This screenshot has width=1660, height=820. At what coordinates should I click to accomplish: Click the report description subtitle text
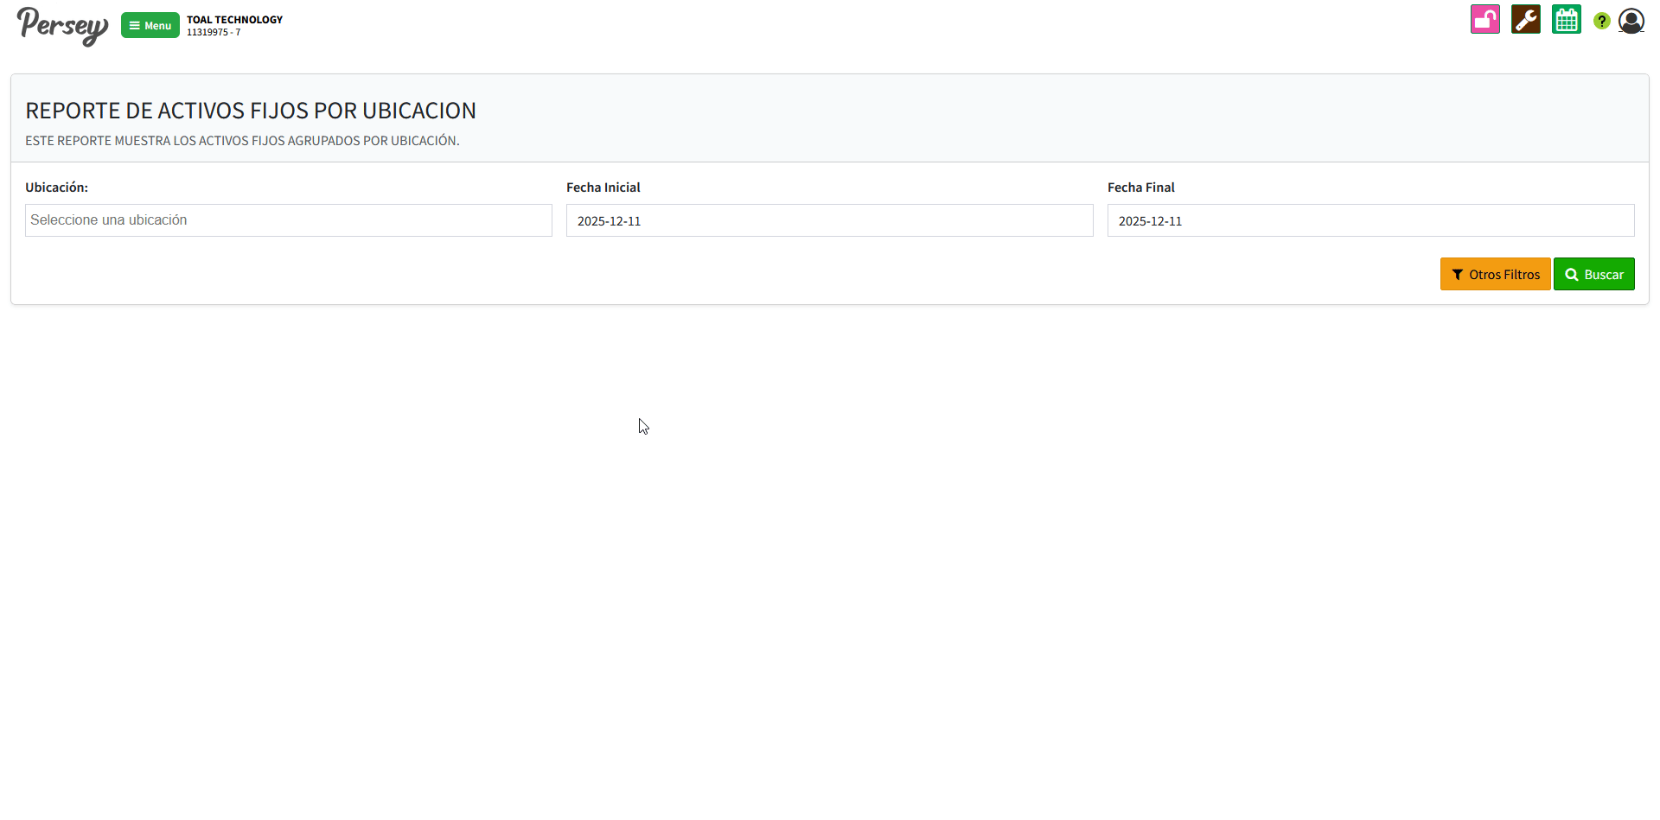pyautogui.click(x=242, y=141)
